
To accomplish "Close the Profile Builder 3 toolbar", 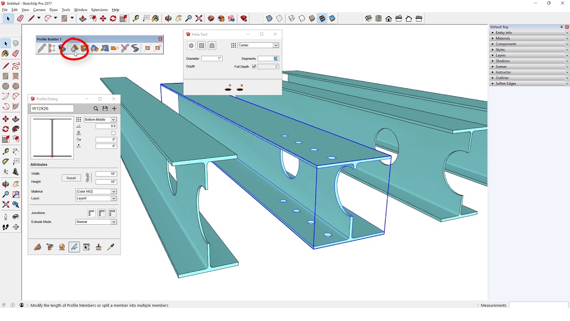I will (160, 39).
